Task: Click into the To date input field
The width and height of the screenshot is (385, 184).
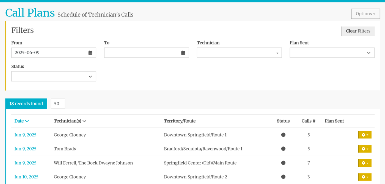Action: pos(142,53)
